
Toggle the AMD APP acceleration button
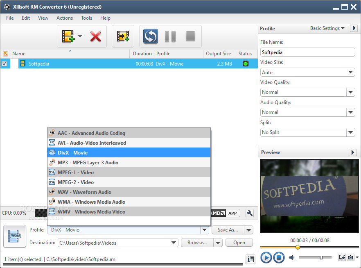point(225,213)
